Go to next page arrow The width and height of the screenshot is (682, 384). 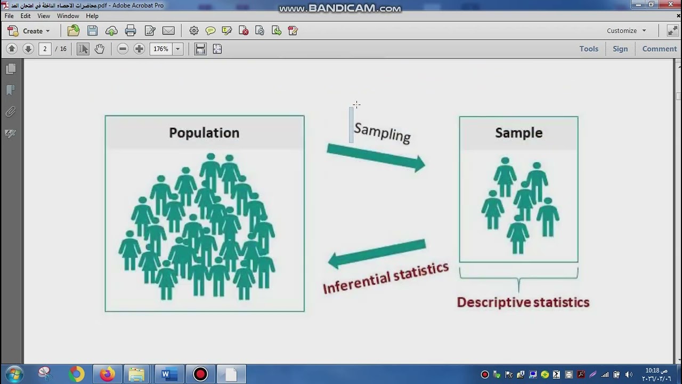28,49
